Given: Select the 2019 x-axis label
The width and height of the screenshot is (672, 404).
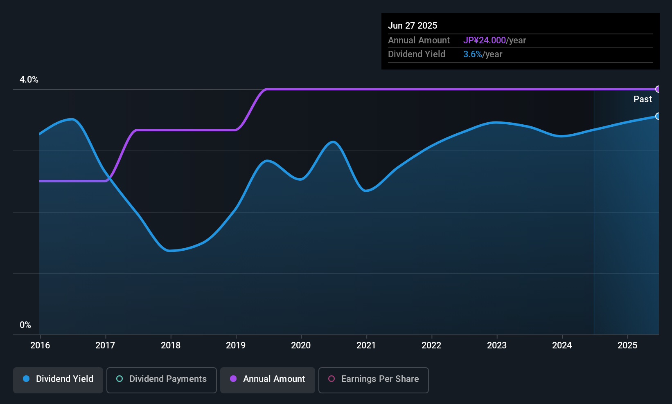Looking at the screenshot, I should (236, 345).
